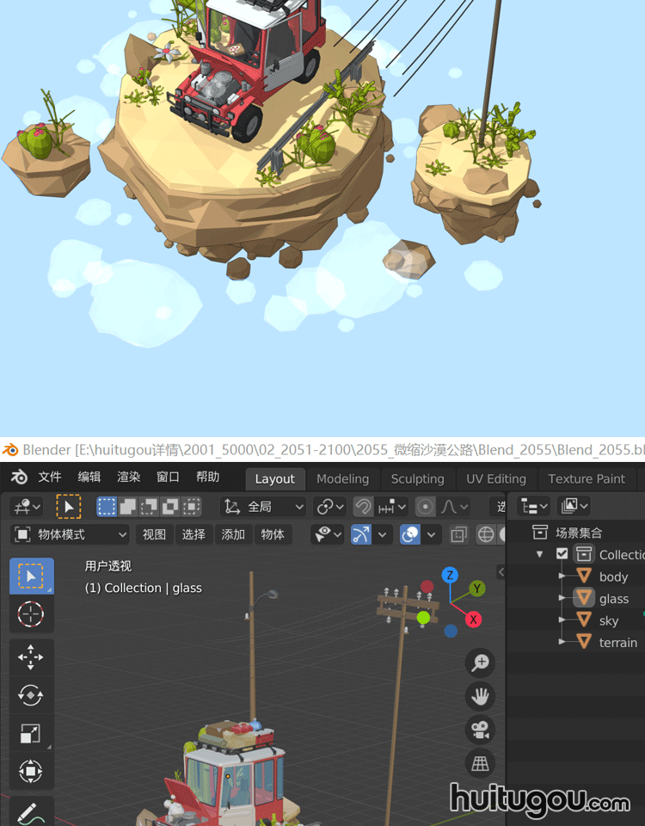This screenshot has width=645, height=826.
Task: Activate the Move tool
Action: tap(31, 658)
